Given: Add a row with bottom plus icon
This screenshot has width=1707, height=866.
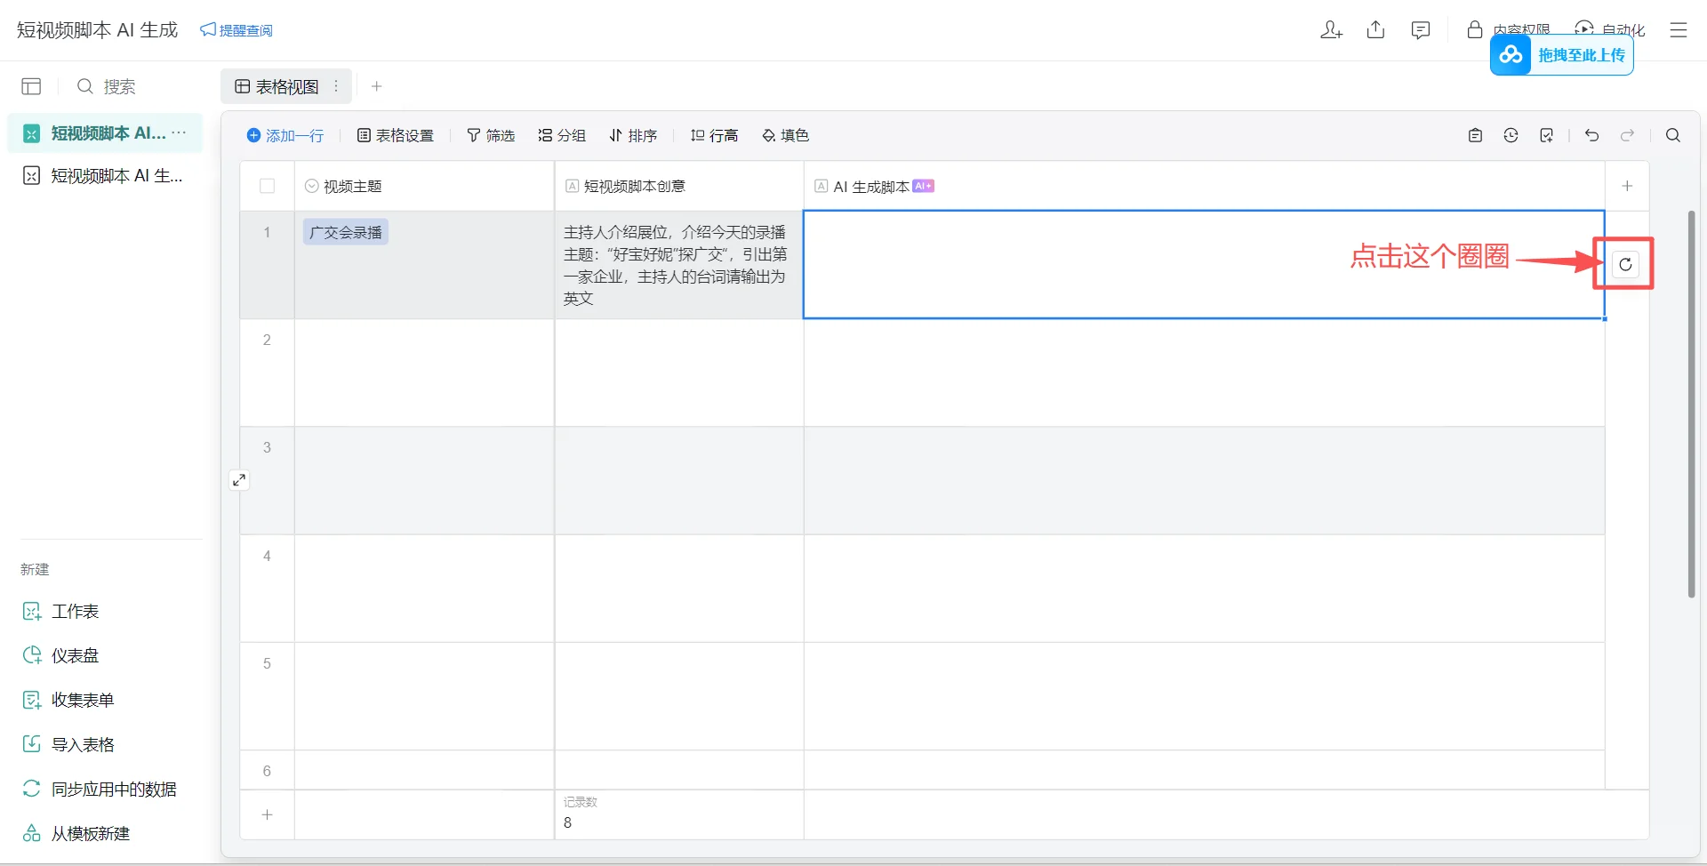Looking at the screenshot, I should pyautogui.click(x=267, y=814).
